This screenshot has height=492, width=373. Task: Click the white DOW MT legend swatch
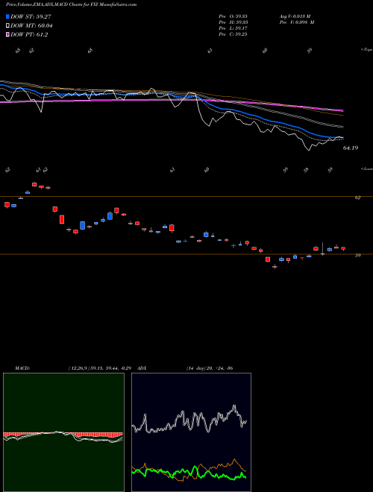(8, 26)
